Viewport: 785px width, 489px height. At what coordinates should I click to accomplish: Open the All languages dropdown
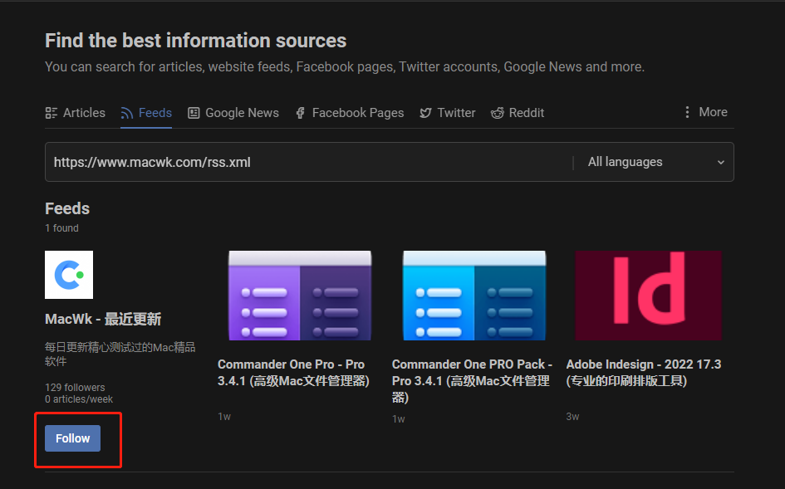652,162
